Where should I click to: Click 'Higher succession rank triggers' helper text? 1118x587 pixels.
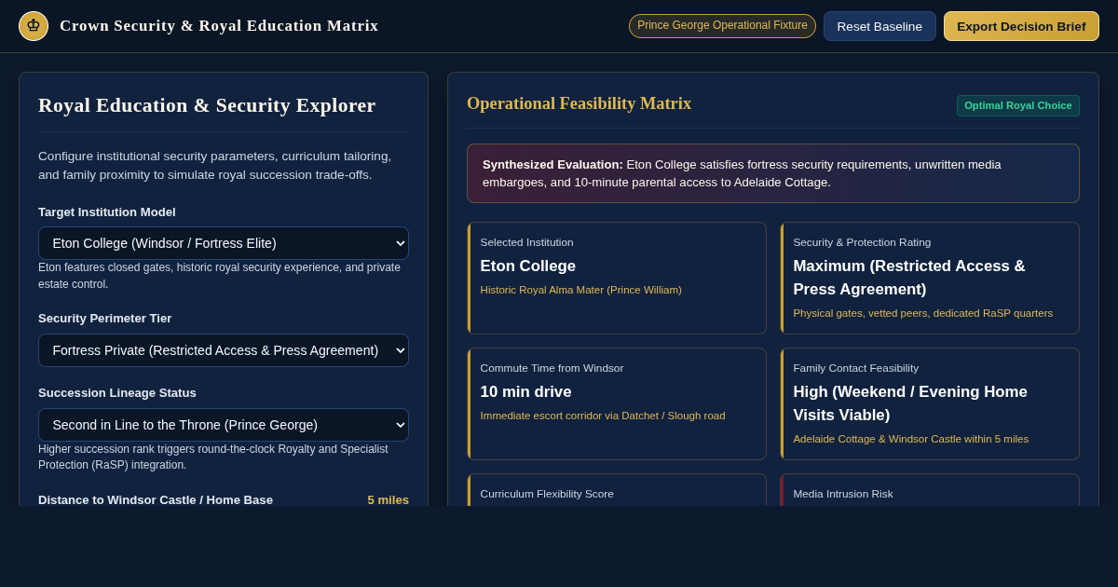(x=213, y=457)
